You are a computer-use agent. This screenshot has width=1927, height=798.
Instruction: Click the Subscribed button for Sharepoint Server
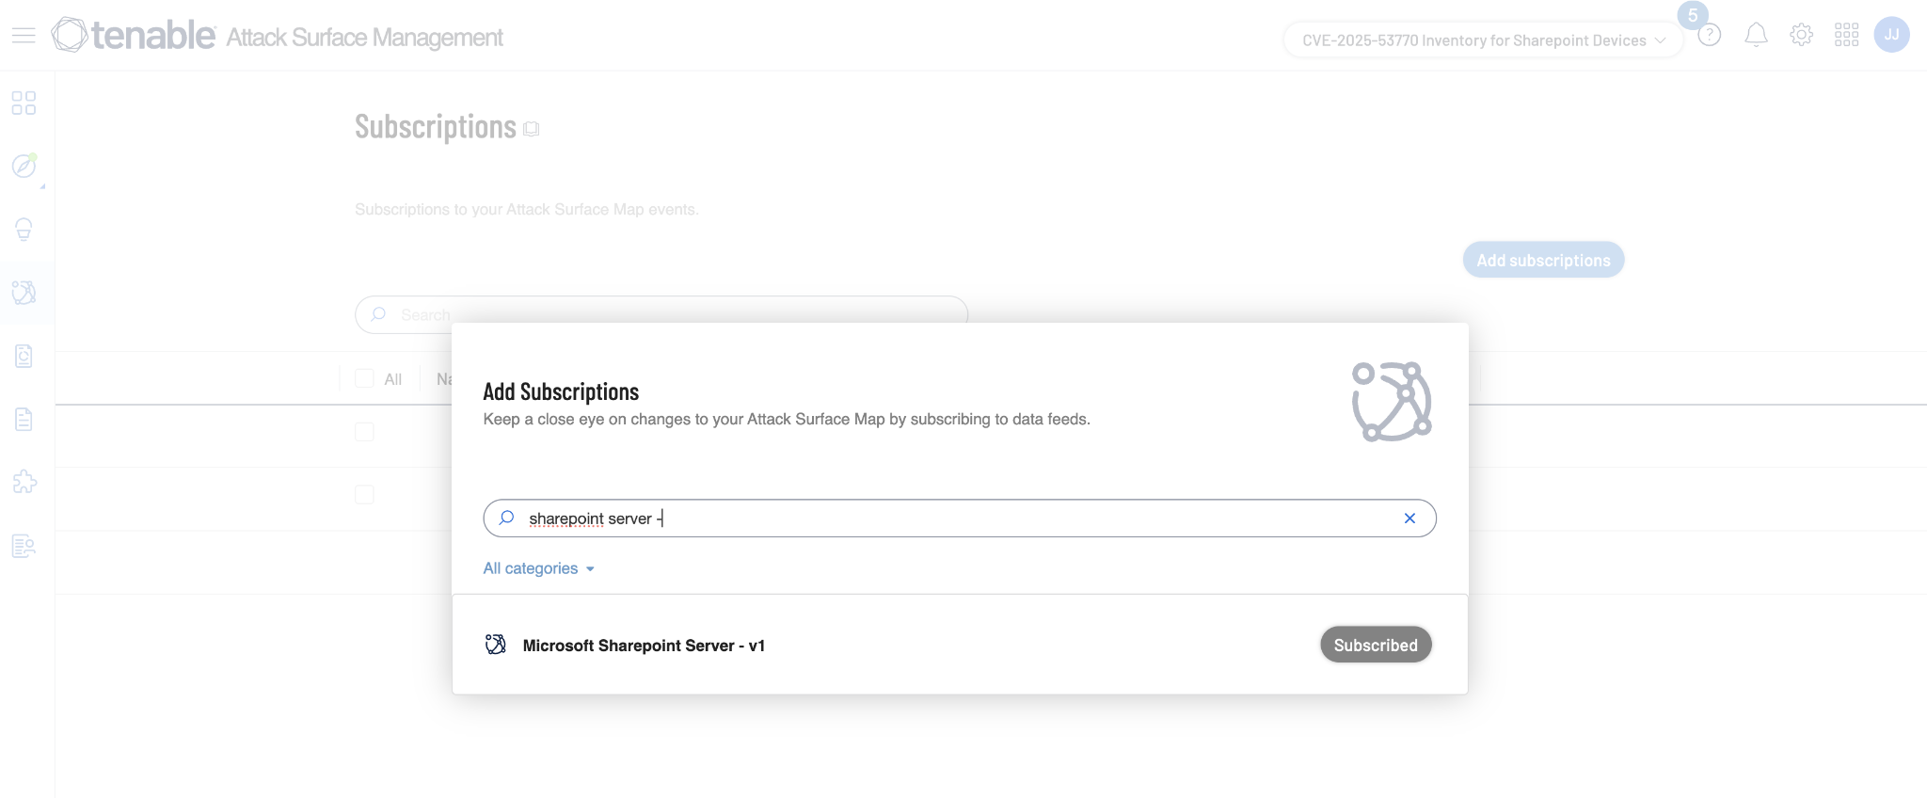[1376, 645]
